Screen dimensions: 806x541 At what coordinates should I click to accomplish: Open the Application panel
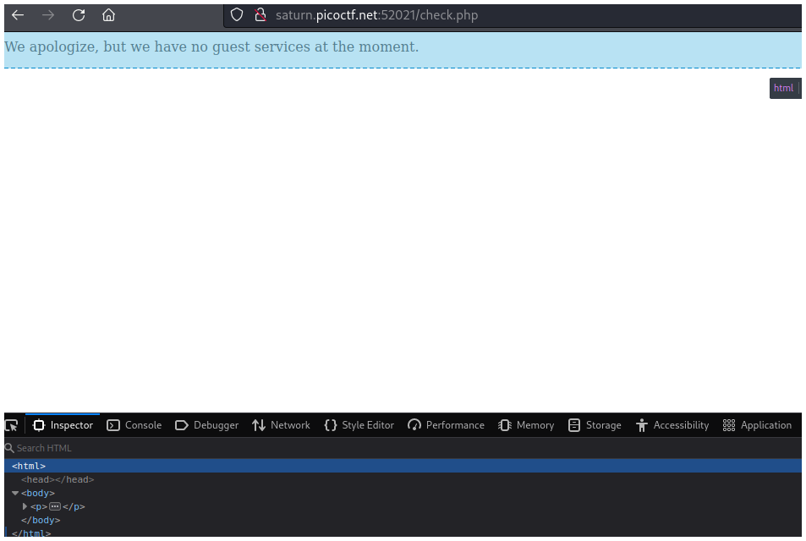[757, 425]
